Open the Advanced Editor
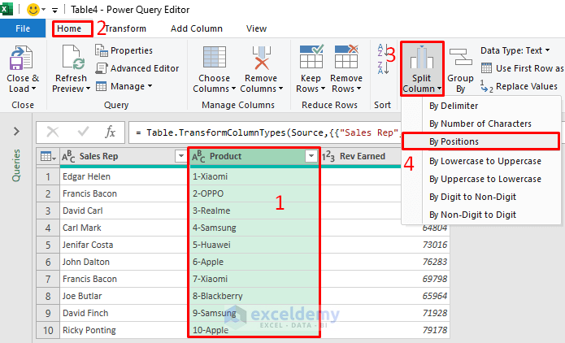The image size is (565, 343). click(x=137, y=68)
